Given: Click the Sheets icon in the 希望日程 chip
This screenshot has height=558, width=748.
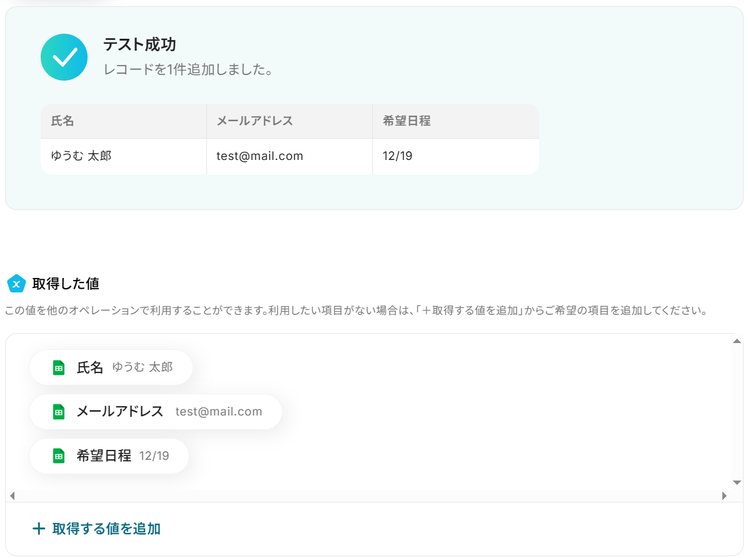Looking at the screenshot, I should tap(59, 456).
